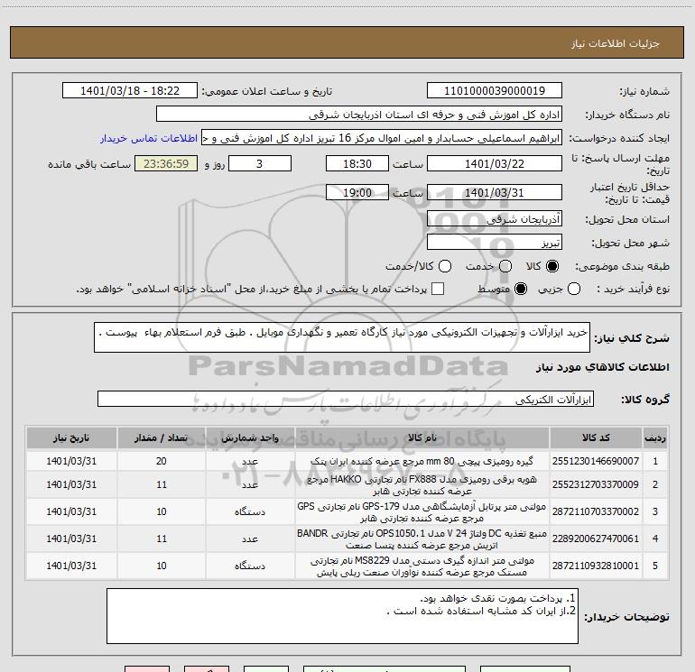695x672 pixels.
Task: Click the کد کالا column header
Action: point(596,438)
